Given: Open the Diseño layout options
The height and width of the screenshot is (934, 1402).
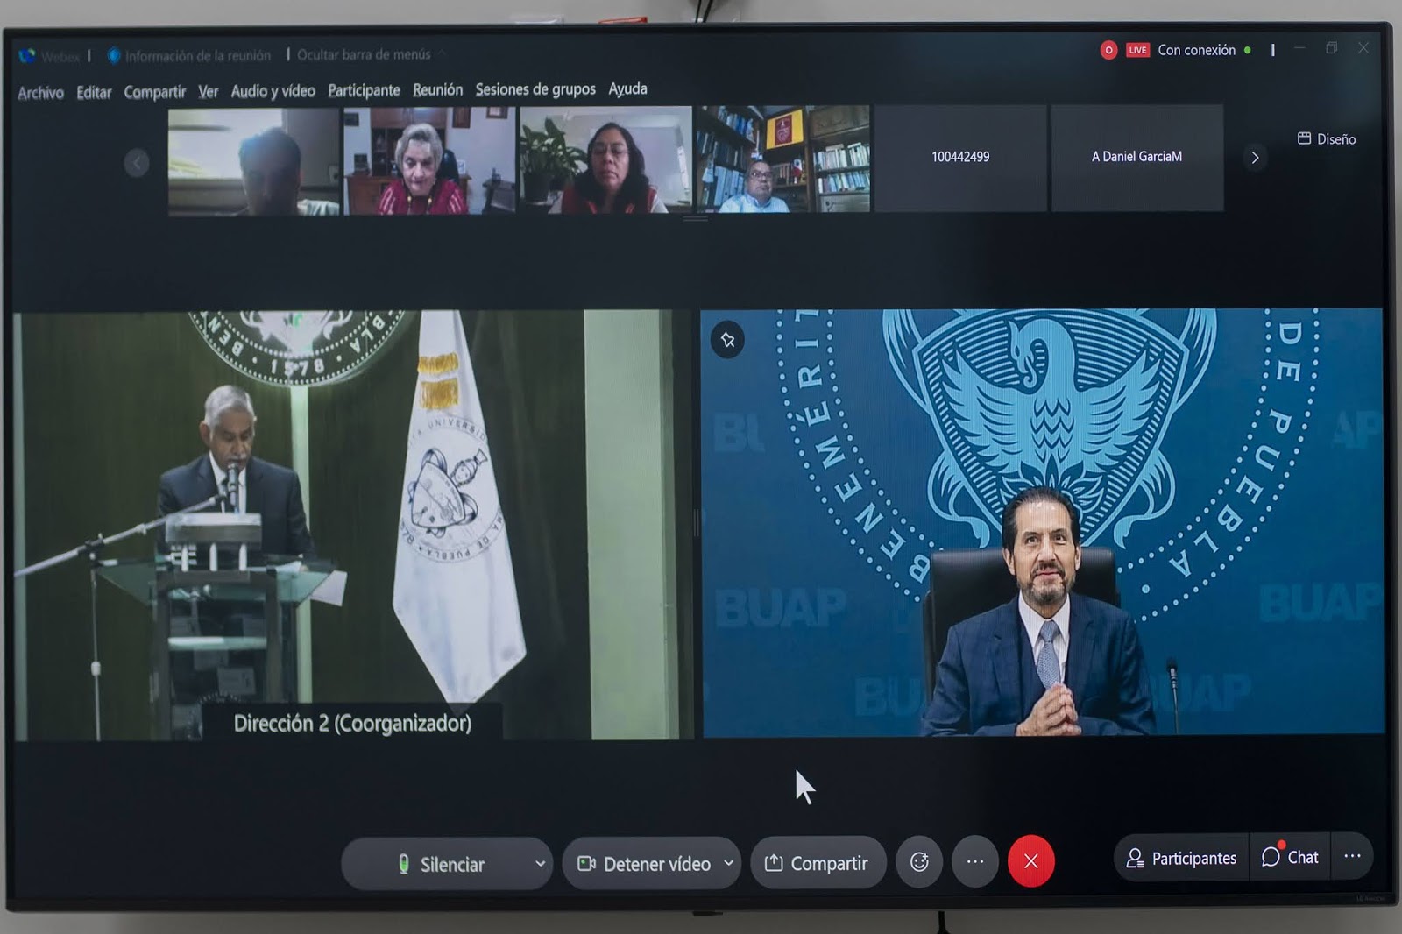Looking at the screenshot, I should tap(1327, 138).
